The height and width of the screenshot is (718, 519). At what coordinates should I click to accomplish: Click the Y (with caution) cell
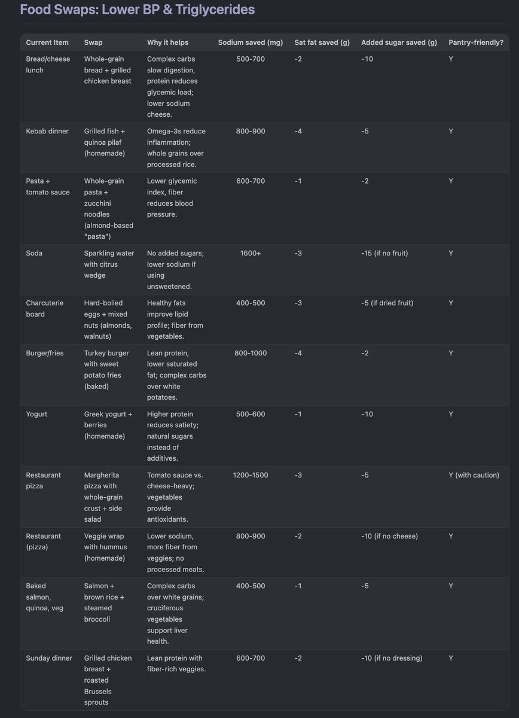pyautogui.click(x=474, y=475)
